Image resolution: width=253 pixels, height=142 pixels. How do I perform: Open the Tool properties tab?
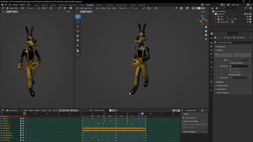click(x=211, y=38)
